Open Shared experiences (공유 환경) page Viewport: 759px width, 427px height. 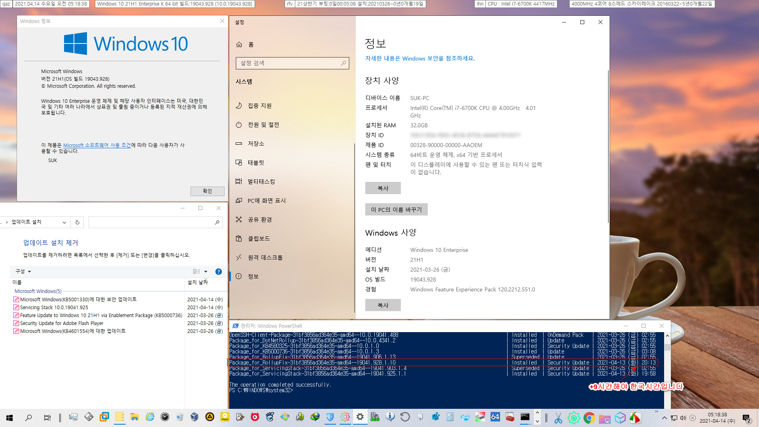(254, 219)
